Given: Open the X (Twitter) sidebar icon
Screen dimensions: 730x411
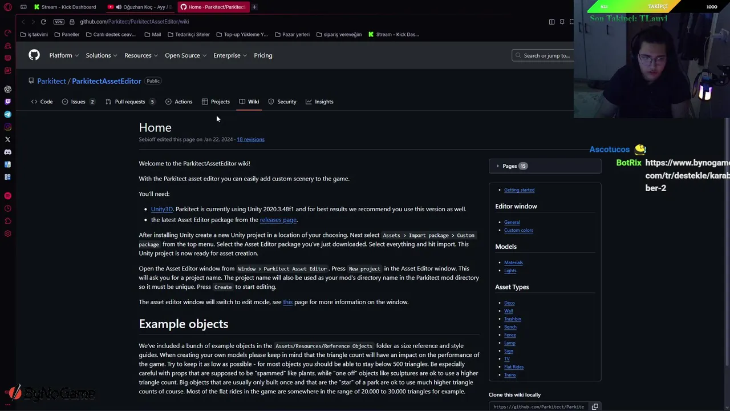Looking at the screenshot, I should click(x=7, y=139).
